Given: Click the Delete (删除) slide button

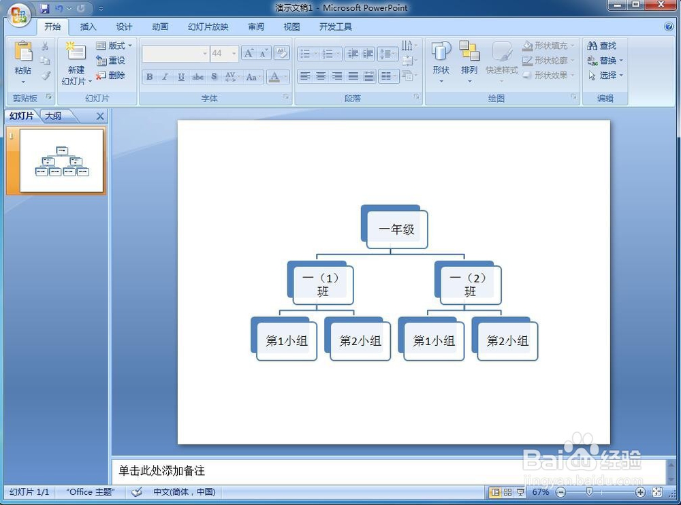Looking at the screenshot, I should [x=111, y=75].
